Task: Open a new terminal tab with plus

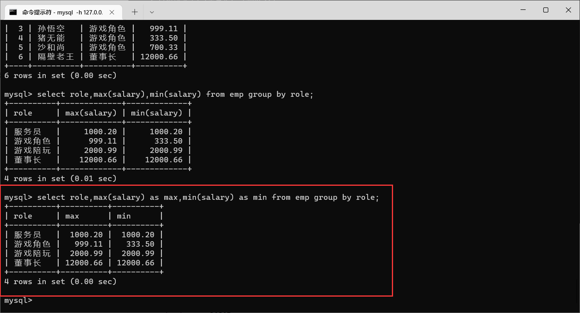Action: (135, 12)
